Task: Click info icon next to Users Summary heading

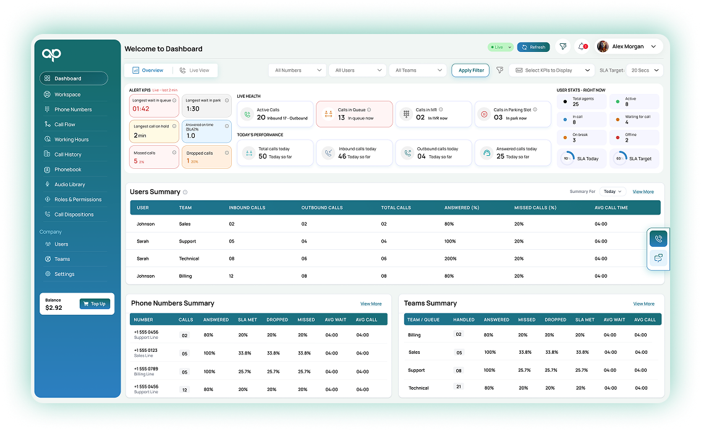Action: pos(185,192)
